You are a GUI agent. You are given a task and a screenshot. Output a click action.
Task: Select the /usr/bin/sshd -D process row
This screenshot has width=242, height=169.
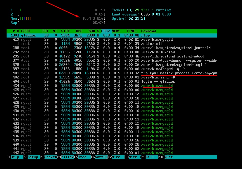tap(112, 77)
